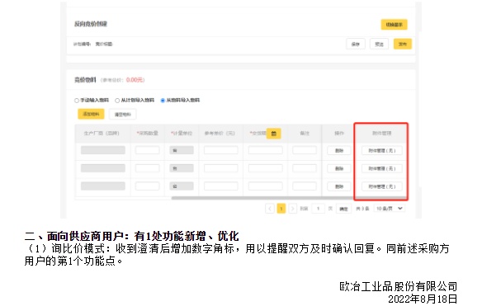
Task: Click the yellow 发布 button
Action: (403, 44)
